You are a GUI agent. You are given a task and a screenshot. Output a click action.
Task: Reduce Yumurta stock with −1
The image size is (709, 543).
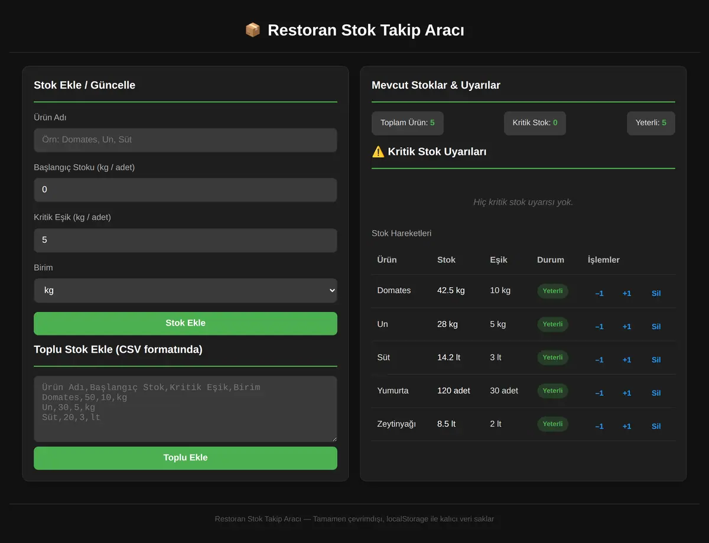(599, 393)
